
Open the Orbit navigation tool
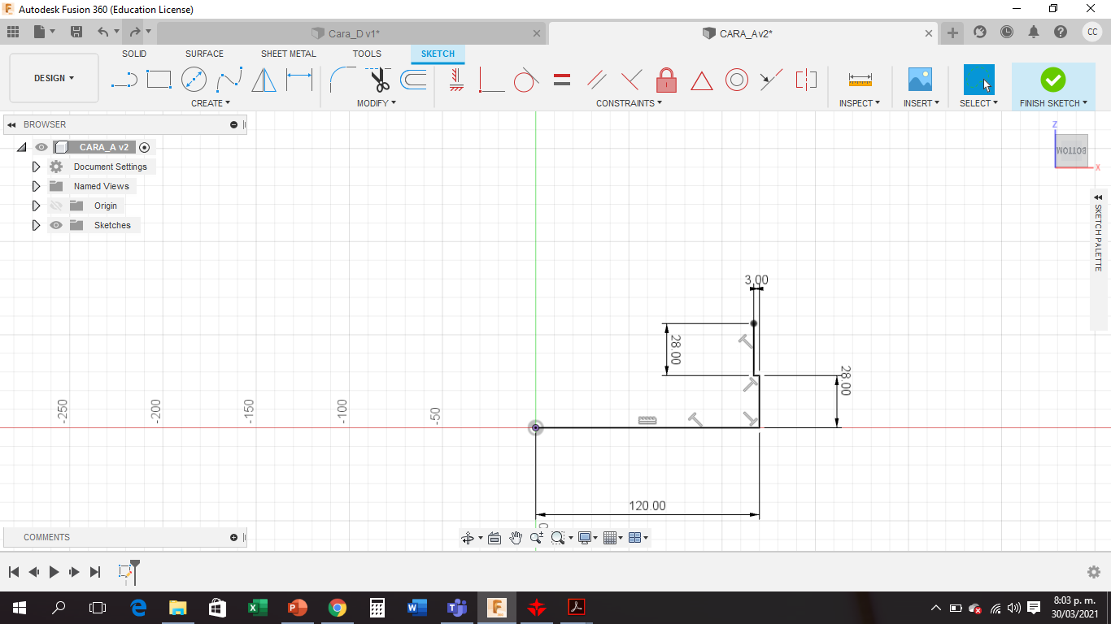click(468, 538)
